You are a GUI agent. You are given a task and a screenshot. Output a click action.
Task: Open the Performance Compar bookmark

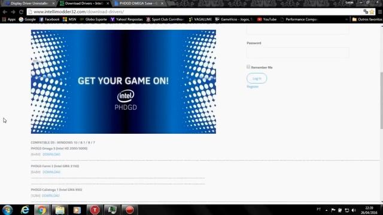click(x=299, y=19)
